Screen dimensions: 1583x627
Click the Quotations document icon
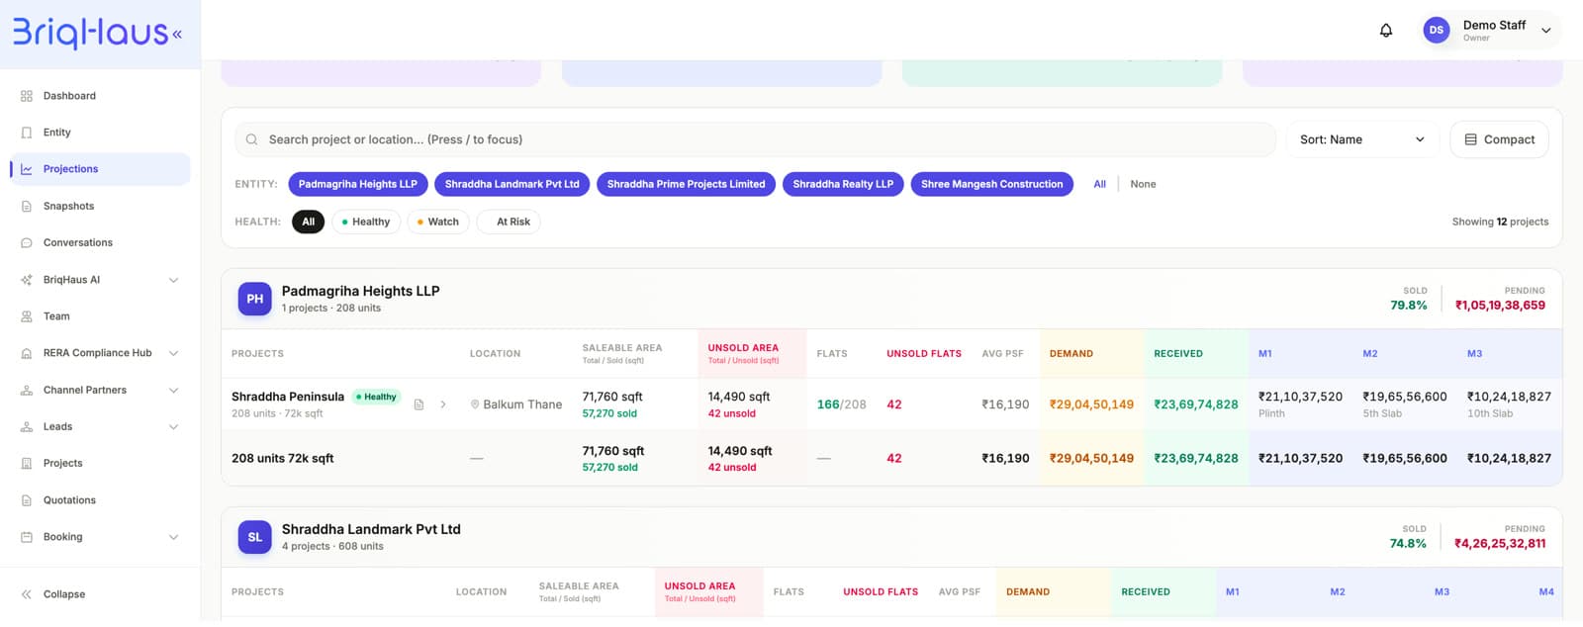tap(27, 500)
